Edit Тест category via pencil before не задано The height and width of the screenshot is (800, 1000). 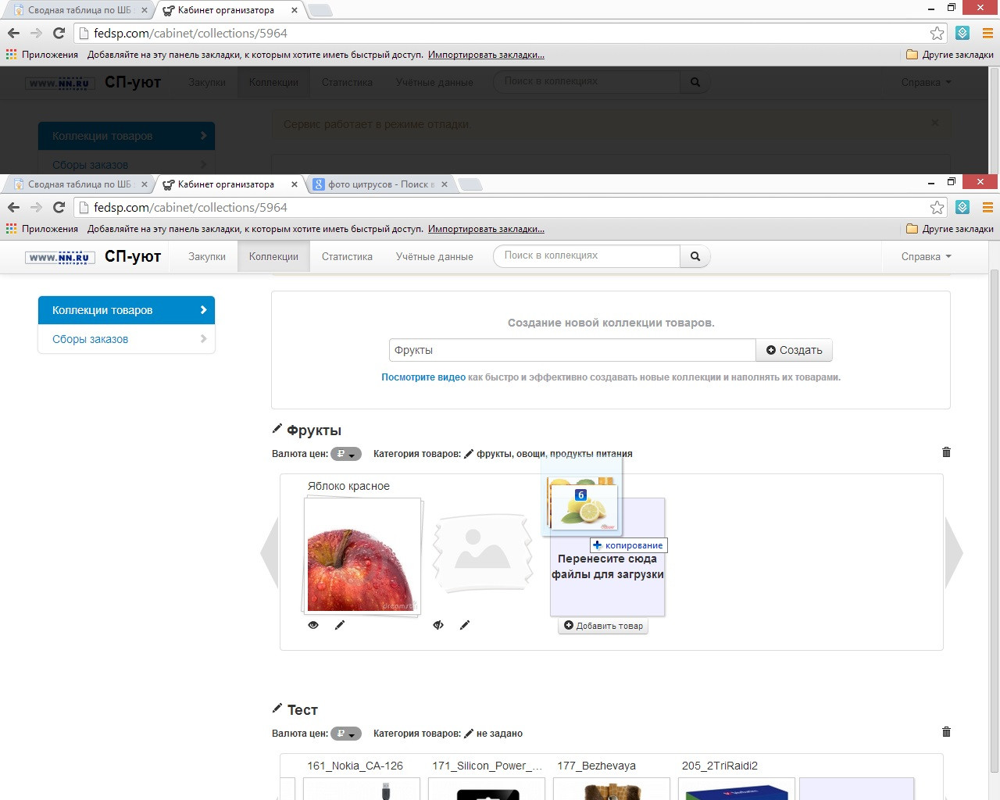tap(469, 734)
